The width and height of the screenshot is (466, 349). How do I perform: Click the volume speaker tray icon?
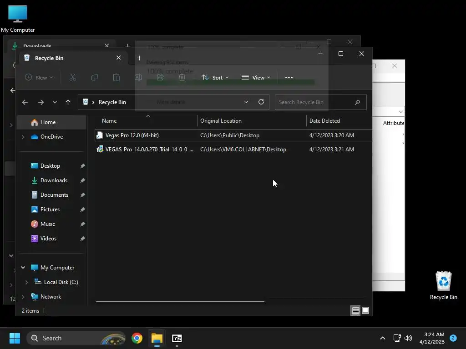[x=408, y=338]
